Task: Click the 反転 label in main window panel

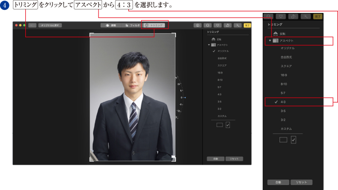Action: [x=219, y=39]
